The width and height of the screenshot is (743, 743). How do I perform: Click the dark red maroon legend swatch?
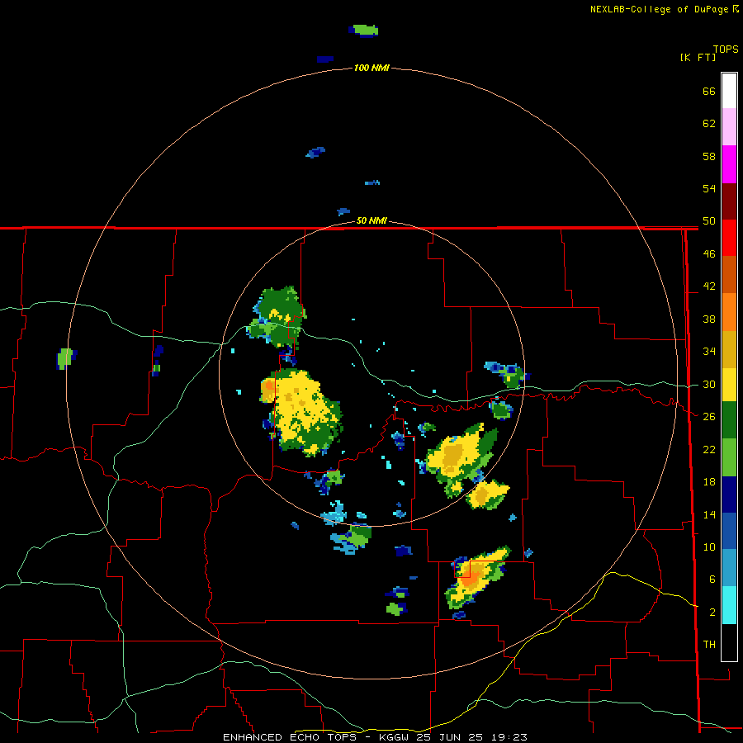729,201
